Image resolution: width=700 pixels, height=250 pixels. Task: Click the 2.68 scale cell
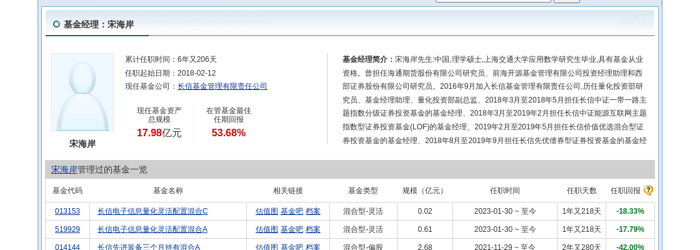coord(425,247)
